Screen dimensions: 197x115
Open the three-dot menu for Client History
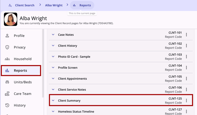pyautogui.click(x=186, y=46)
